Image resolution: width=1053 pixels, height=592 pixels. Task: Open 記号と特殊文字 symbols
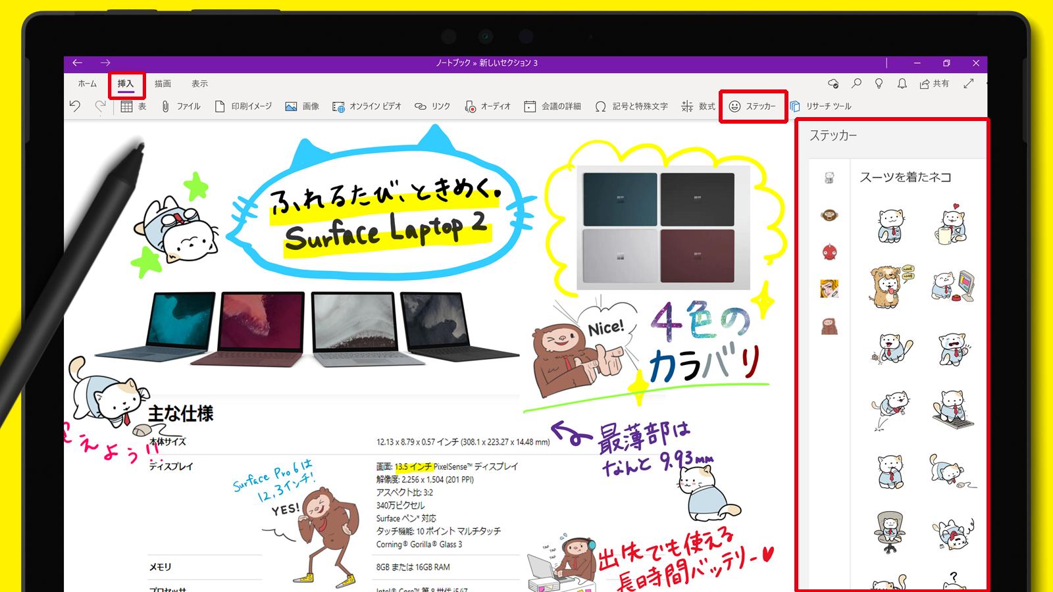click(x=631, y=106)
